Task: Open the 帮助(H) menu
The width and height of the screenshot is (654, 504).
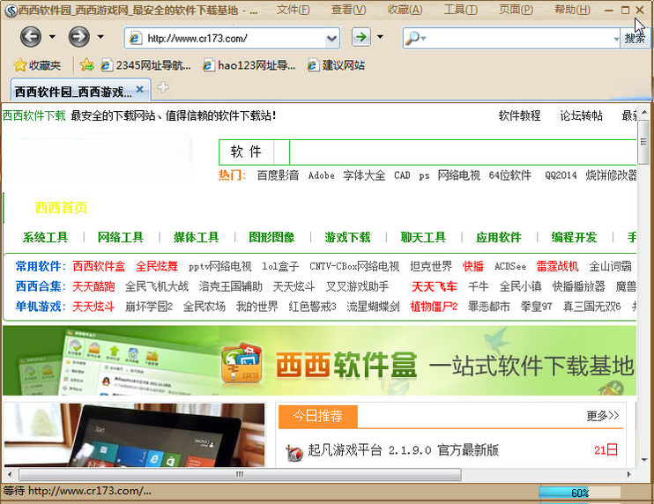Action: coord(572,10)
